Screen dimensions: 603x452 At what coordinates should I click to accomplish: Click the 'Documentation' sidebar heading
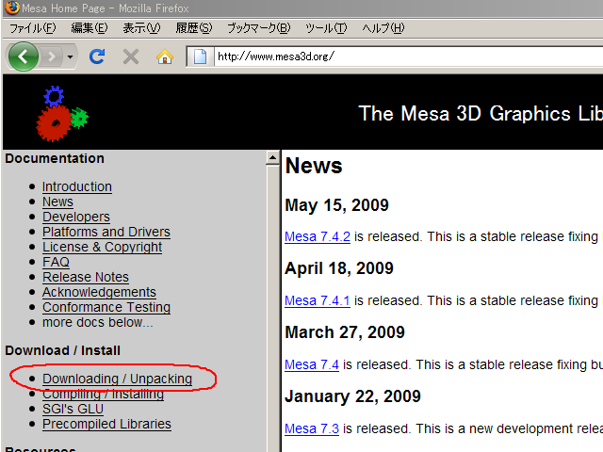pyautogui.click(x=55, y=158)
